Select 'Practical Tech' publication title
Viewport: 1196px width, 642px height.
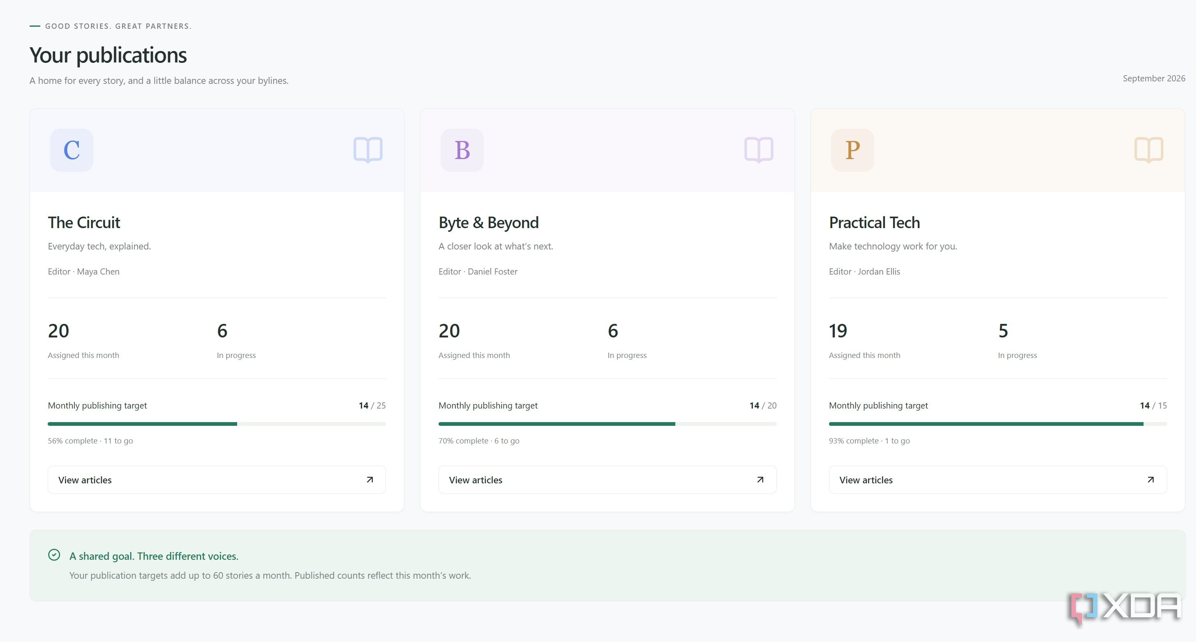tap(874, 222)
